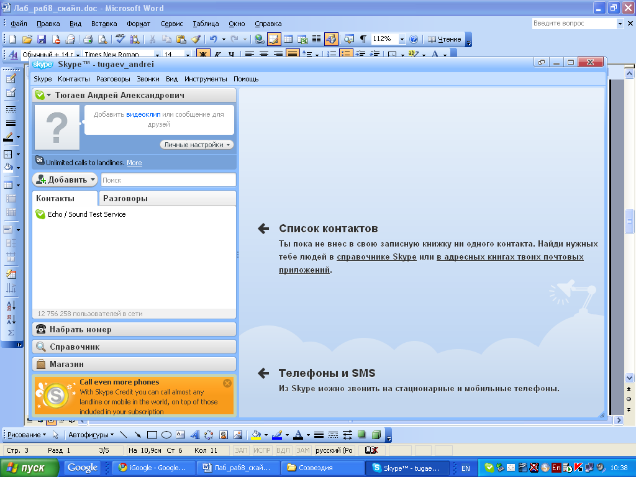The image size is (636, 477).
Task: Click Reading mode button in Word
Action: (445, 39)
